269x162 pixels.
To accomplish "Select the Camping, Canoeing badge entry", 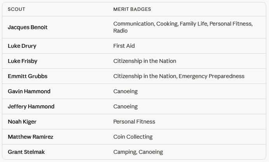I will [138, 152].
